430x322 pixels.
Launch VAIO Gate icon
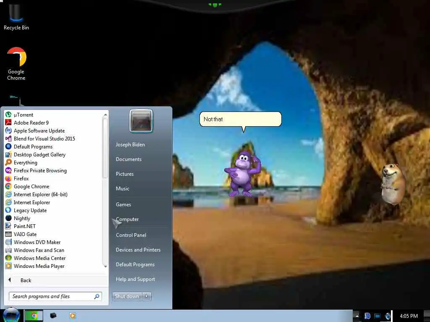tap(8, 234)
